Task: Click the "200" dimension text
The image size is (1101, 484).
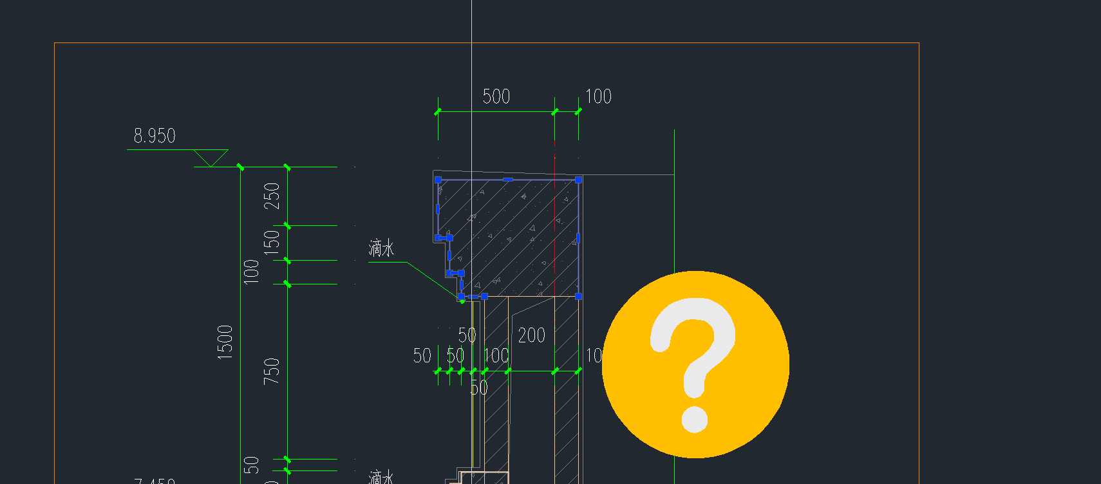Action: point(531,335)
